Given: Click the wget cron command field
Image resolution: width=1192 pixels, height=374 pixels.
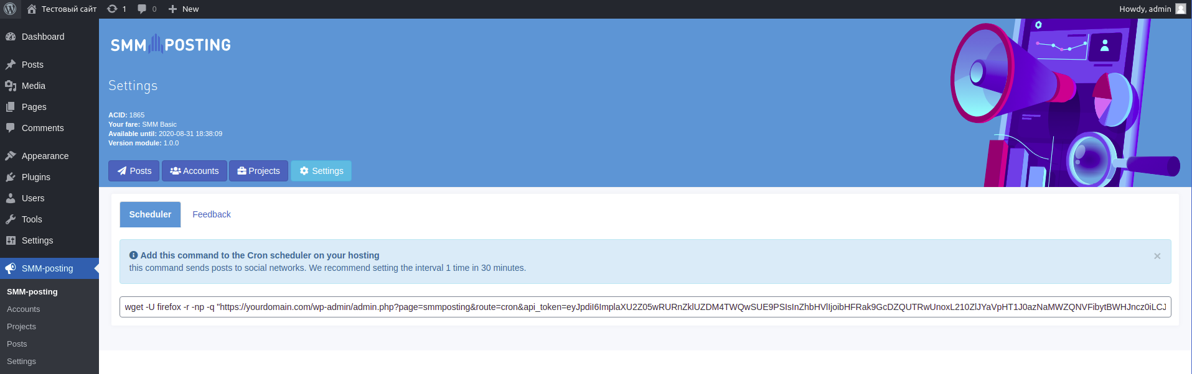Looking at the screenshot, I should click(x=645, y=307).
